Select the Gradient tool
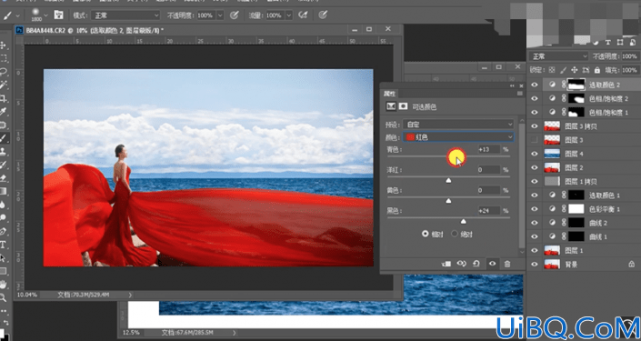Viewport: 641px width, 341px height. (4, 191)
